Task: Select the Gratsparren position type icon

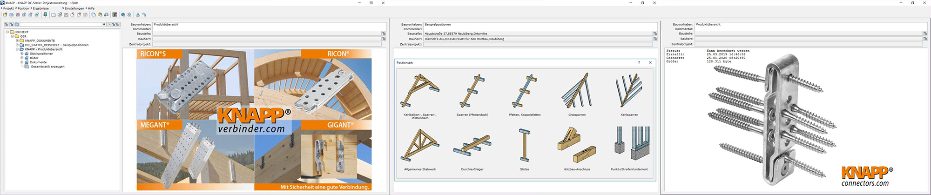Action: (x=577, y=92)
